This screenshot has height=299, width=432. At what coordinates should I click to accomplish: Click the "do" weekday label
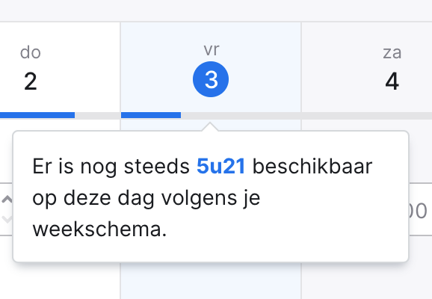(x=31, y=52)
